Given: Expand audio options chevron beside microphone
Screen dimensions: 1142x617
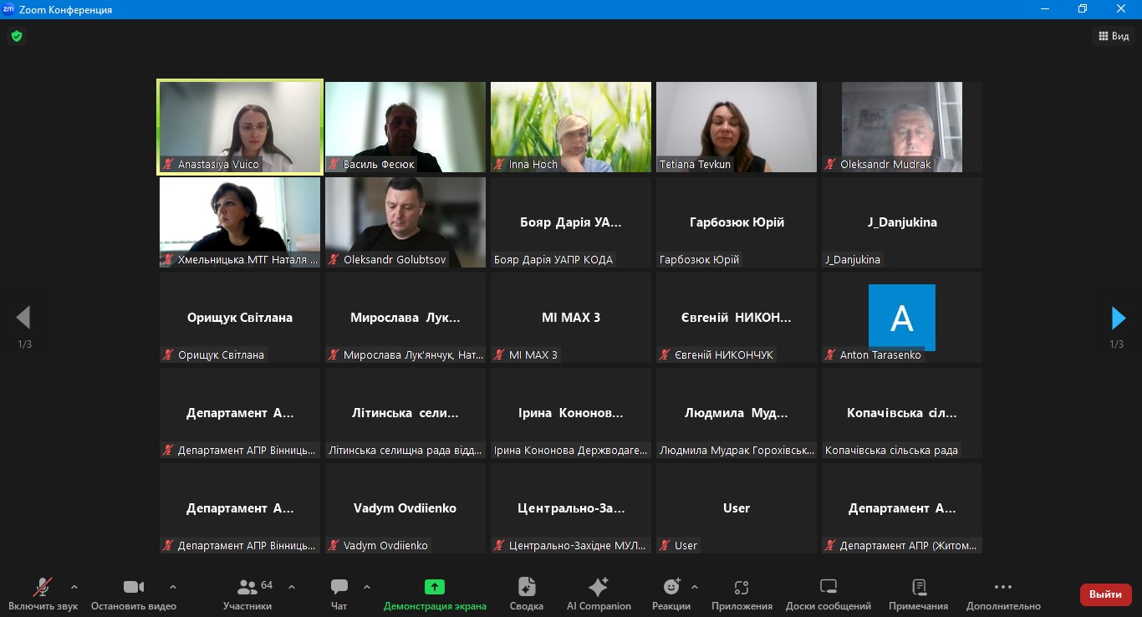Looking at the screenshot, I should click(74, 587).
